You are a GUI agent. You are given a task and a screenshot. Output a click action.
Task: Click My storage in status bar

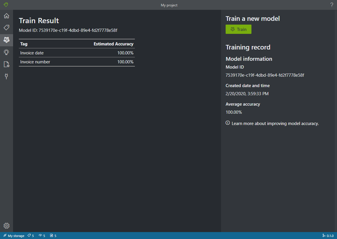pyautogui.click(x=14, y=236)
